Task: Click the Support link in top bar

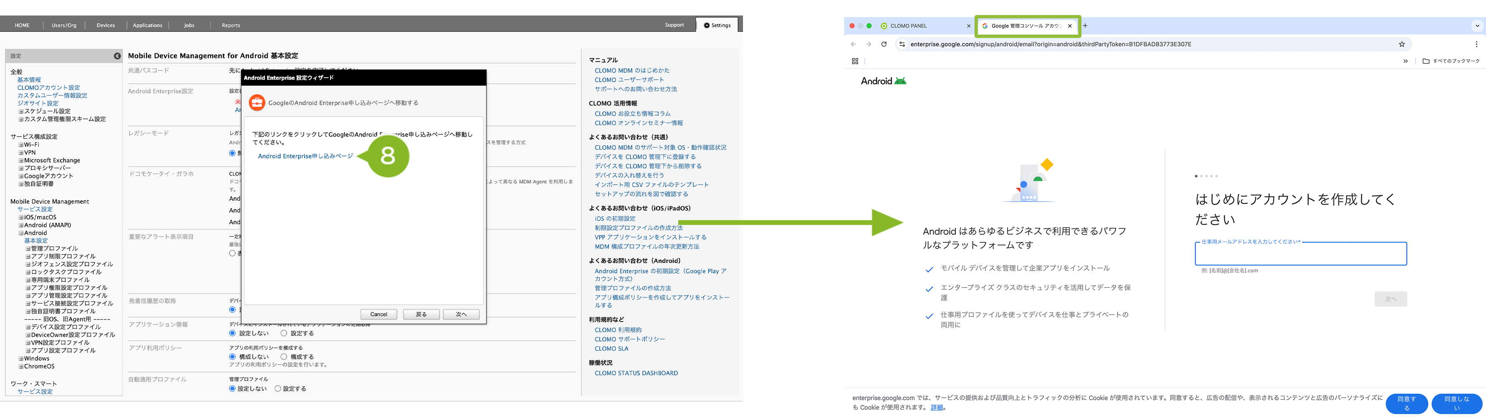Action: point(674,25)
